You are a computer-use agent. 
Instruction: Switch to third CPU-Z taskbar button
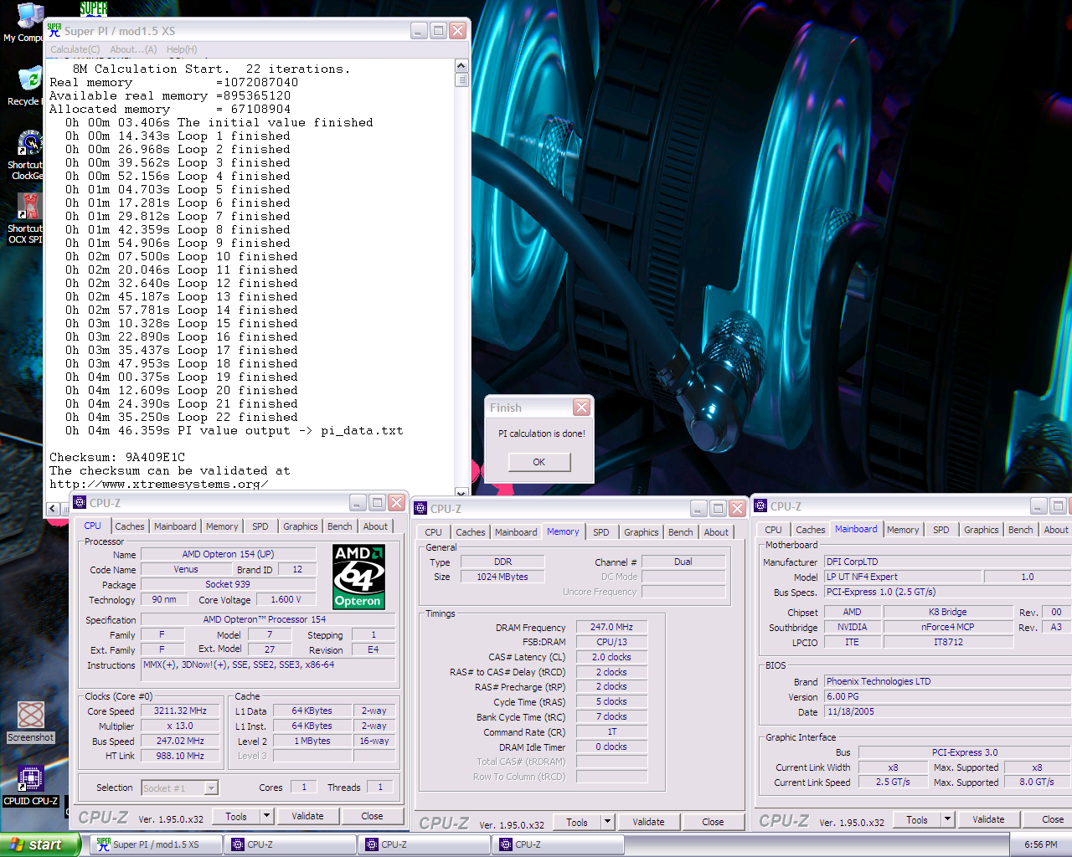pos(559,844)
